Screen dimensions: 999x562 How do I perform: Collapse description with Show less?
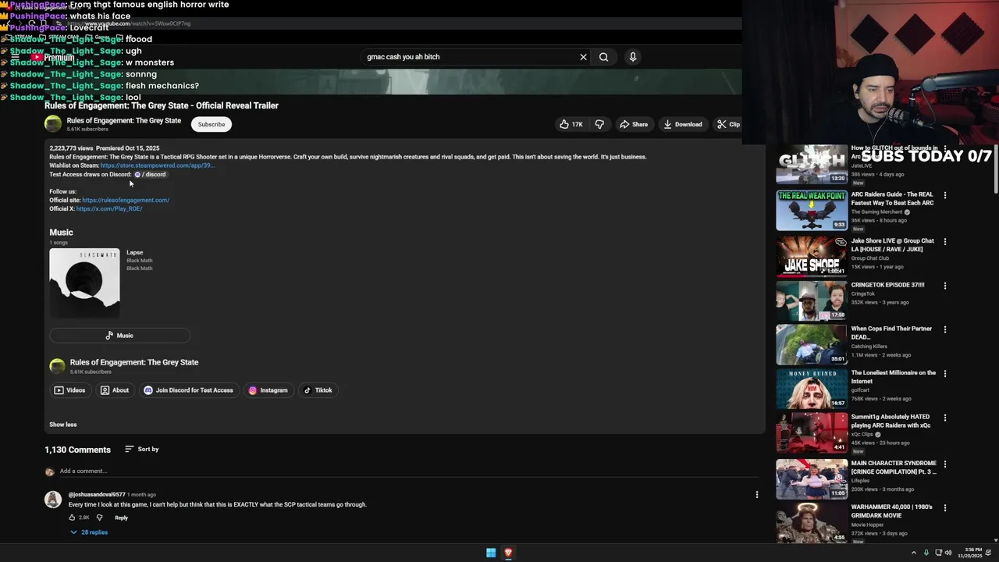(x=63, y=425)
